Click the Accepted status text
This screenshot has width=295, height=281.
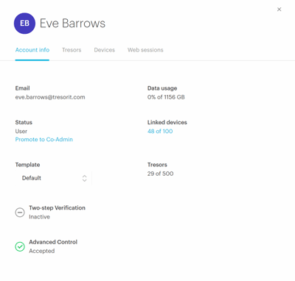pyautogui.click(x=42, y=251)
